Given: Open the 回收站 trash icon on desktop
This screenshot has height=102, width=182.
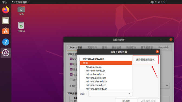Looking at the screenshot, I should coord(21,27).
